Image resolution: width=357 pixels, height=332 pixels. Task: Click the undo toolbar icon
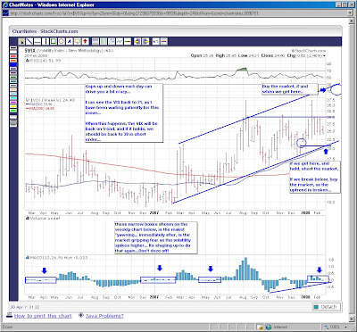[155, 41]
